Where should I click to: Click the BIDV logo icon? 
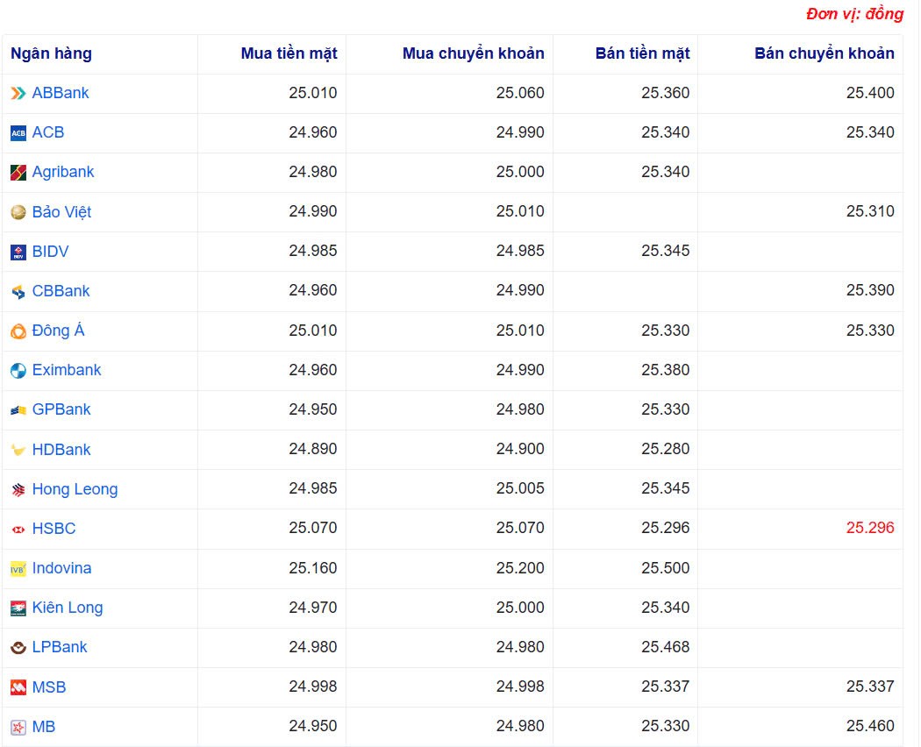pos(18,253)
